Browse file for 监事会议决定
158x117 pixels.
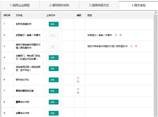pyautogui.click(x=54, y=113)
